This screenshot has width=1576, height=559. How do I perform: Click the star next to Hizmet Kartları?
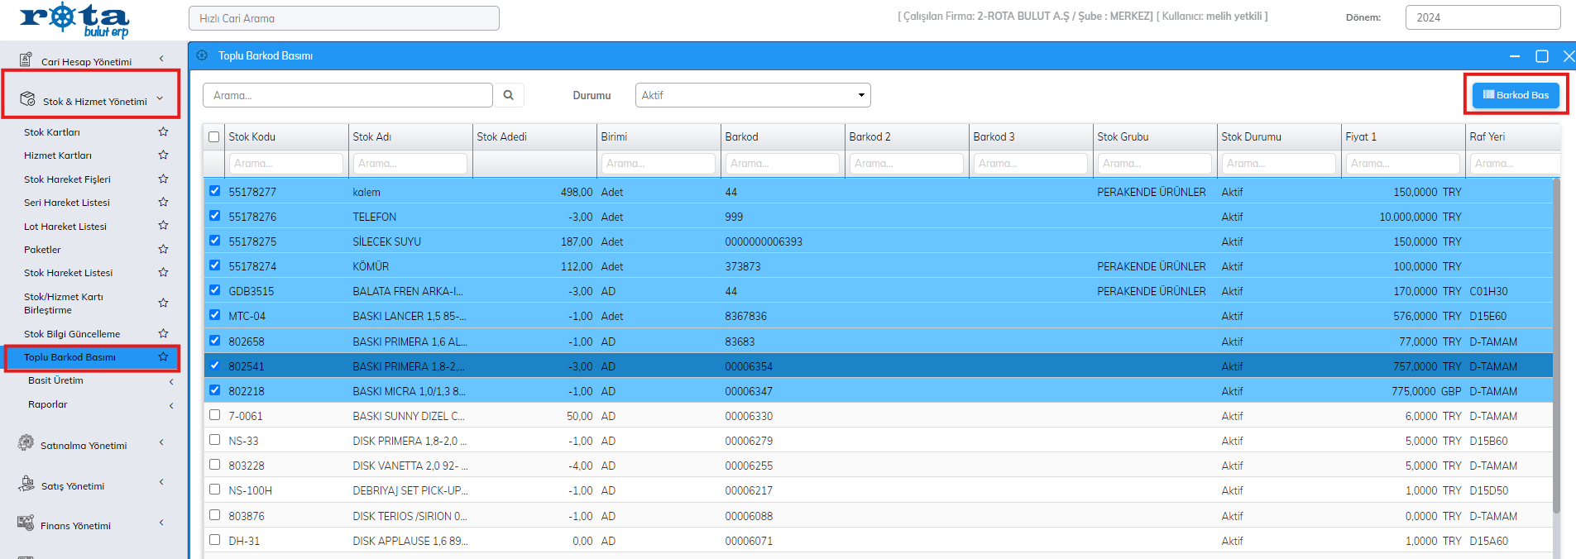[x=163, y=155]
